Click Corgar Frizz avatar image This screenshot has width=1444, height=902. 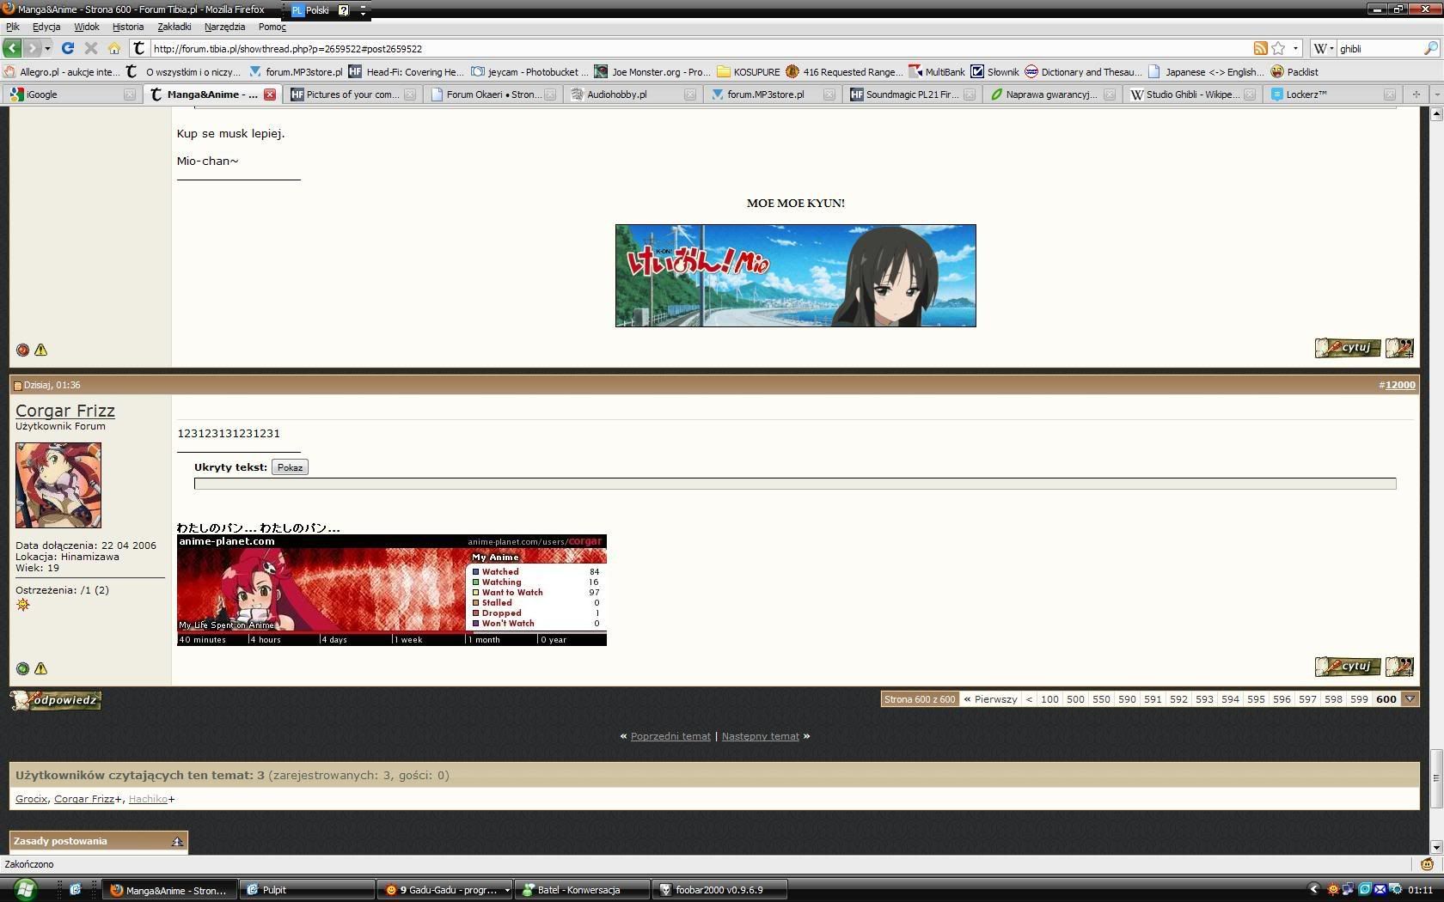(x=58, y=485)
